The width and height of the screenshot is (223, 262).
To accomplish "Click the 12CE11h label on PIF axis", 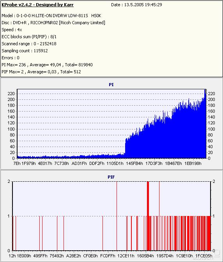I will pyautogui.click(x=126, y=256).
